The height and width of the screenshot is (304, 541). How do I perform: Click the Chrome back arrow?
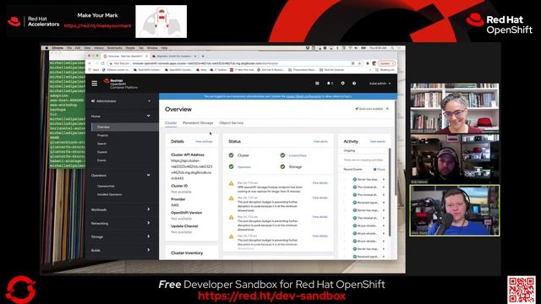pyautogui.click(x=90, y=63)
